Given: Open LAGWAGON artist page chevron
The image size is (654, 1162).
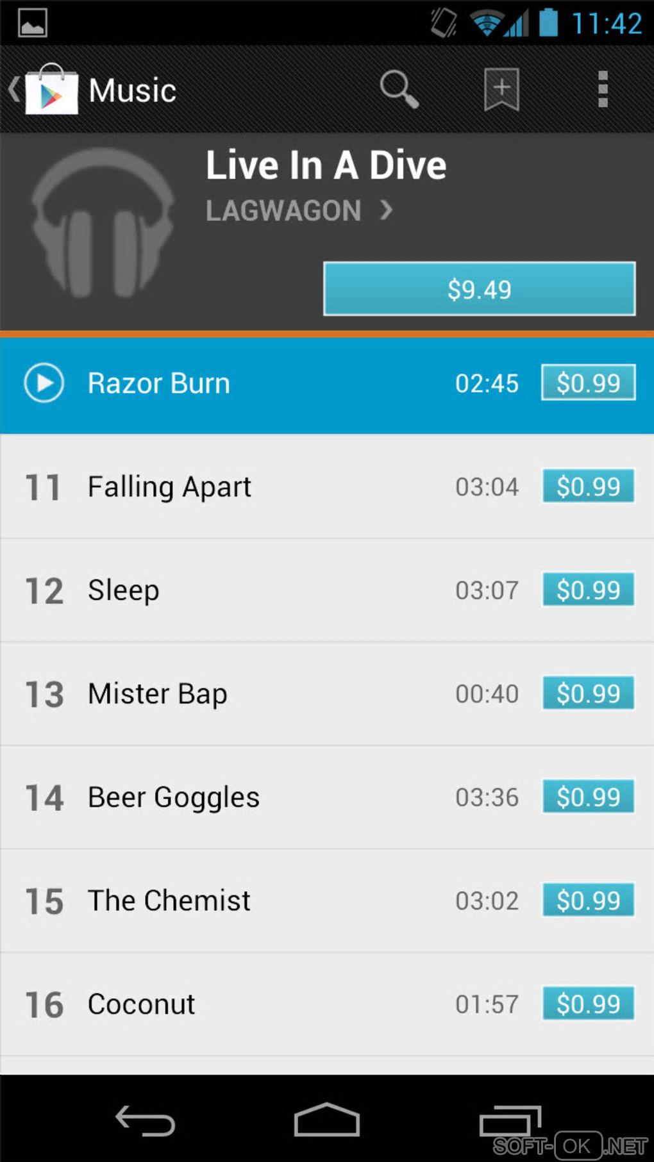Looking at the screenshot, I should coord(386,210).
